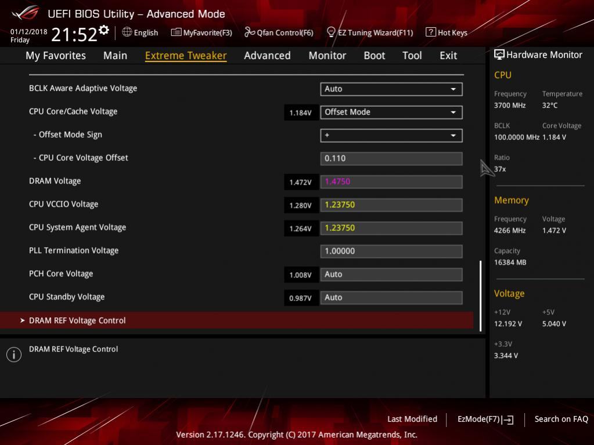Select the Extreme Tweaker tab

click(x=186, y=56)
